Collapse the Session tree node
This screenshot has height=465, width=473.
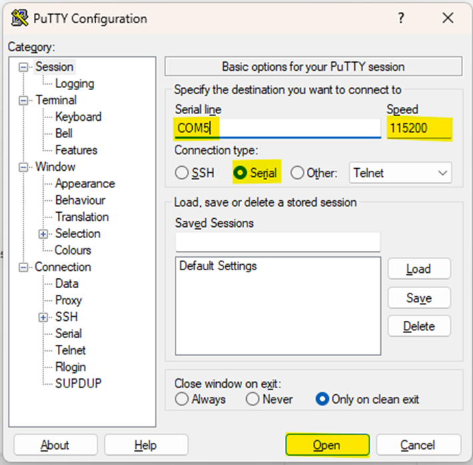click(x=23, y=67)
